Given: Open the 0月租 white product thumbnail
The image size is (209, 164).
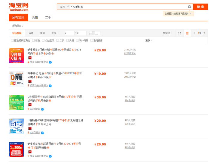Looking at the screenshot, I should 16,79.
